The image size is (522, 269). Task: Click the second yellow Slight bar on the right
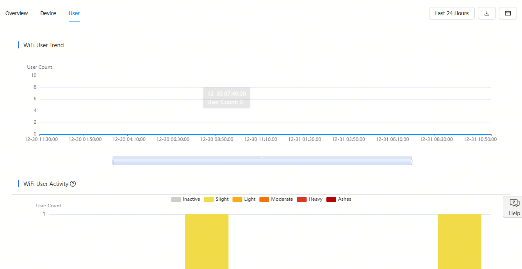pos(459,241)
